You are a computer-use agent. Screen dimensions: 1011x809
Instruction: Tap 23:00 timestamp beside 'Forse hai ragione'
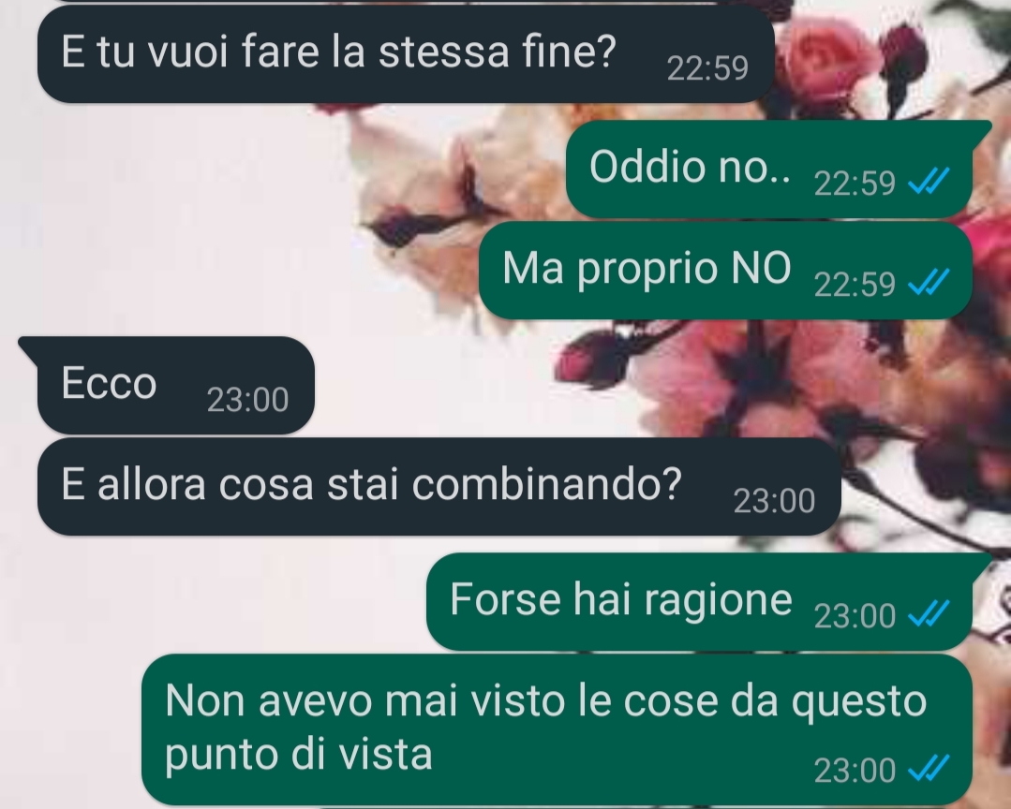855,616
